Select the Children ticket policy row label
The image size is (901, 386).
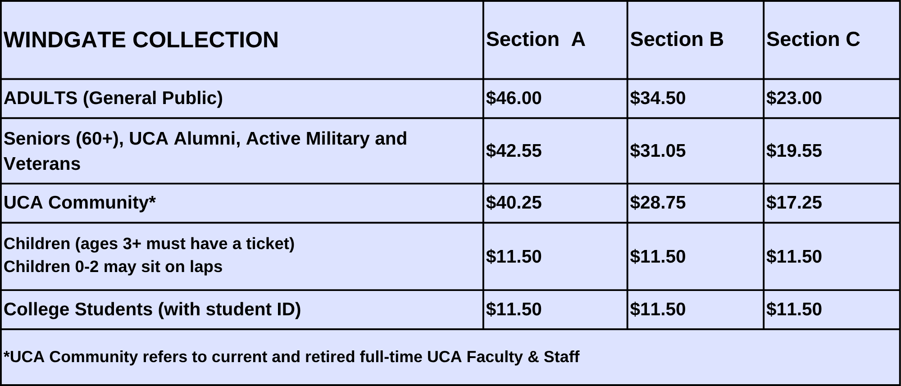[149, 255]
